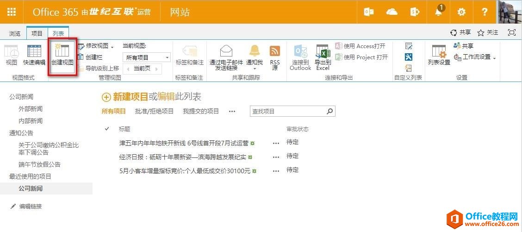Select the 列表 ribbon tab
Image resolution: width=522 pixels, height=232 pixels.
pos(58,33)
